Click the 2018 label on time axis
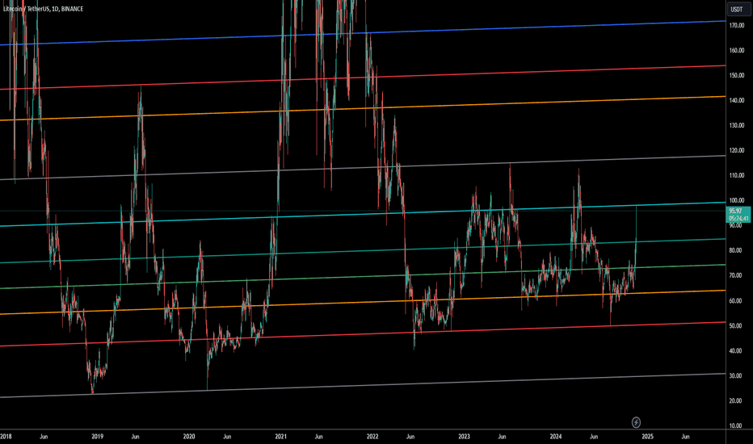Screen dimensions: 753x444 pyautogui.click(x=6, y=436)
